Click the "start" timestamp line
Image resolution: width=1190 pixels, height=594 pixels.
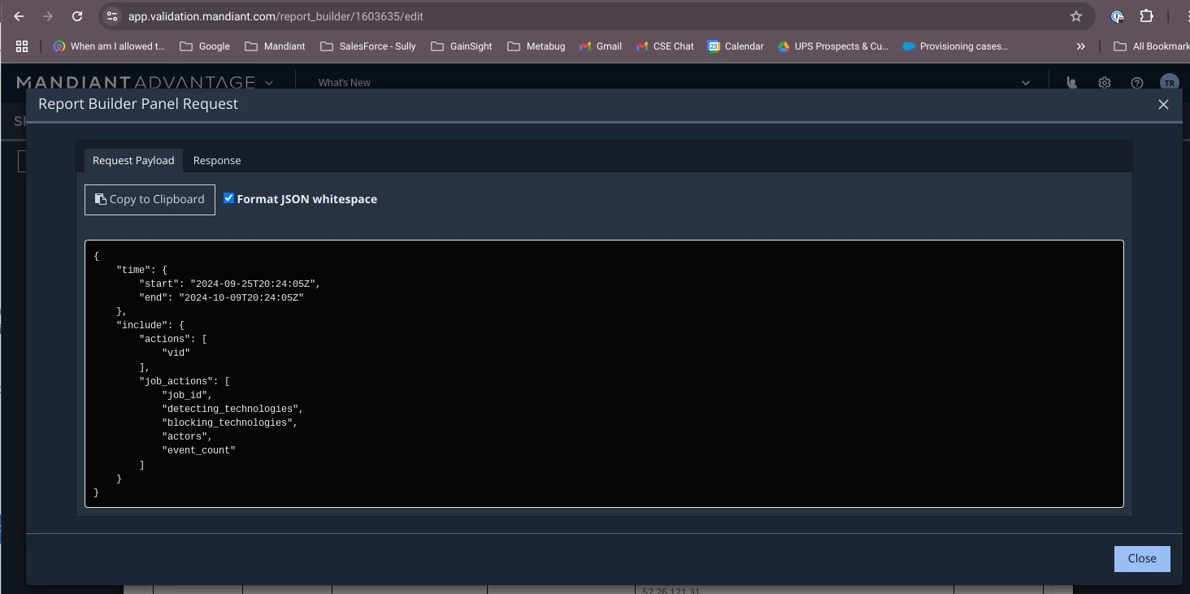click(230, 284)
